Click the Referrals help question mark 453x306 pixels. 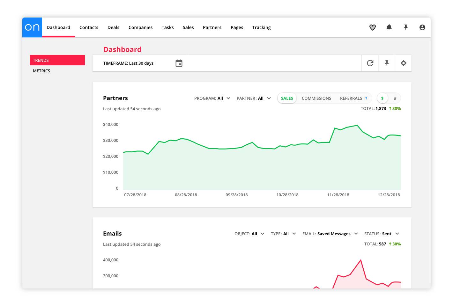point(366,98)
